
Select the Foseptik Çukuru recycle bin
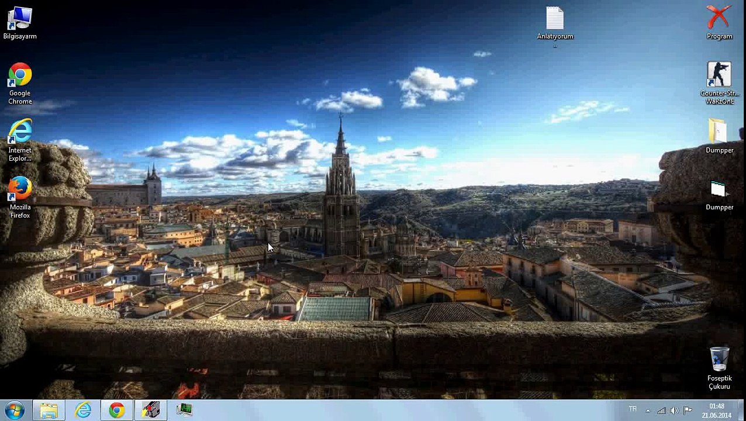click(x=719, y=368)
